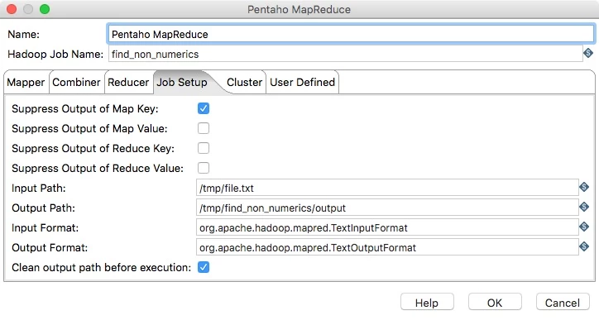The height and width of the screenshot is (320, 599).
Task: Click variable icon beside Input Path
Action: coord(584,187)
